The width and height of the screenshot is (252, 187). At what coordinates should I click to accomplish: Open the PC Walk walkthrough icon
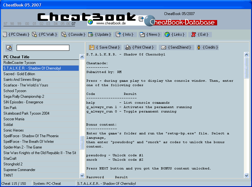tap(34, 34)
